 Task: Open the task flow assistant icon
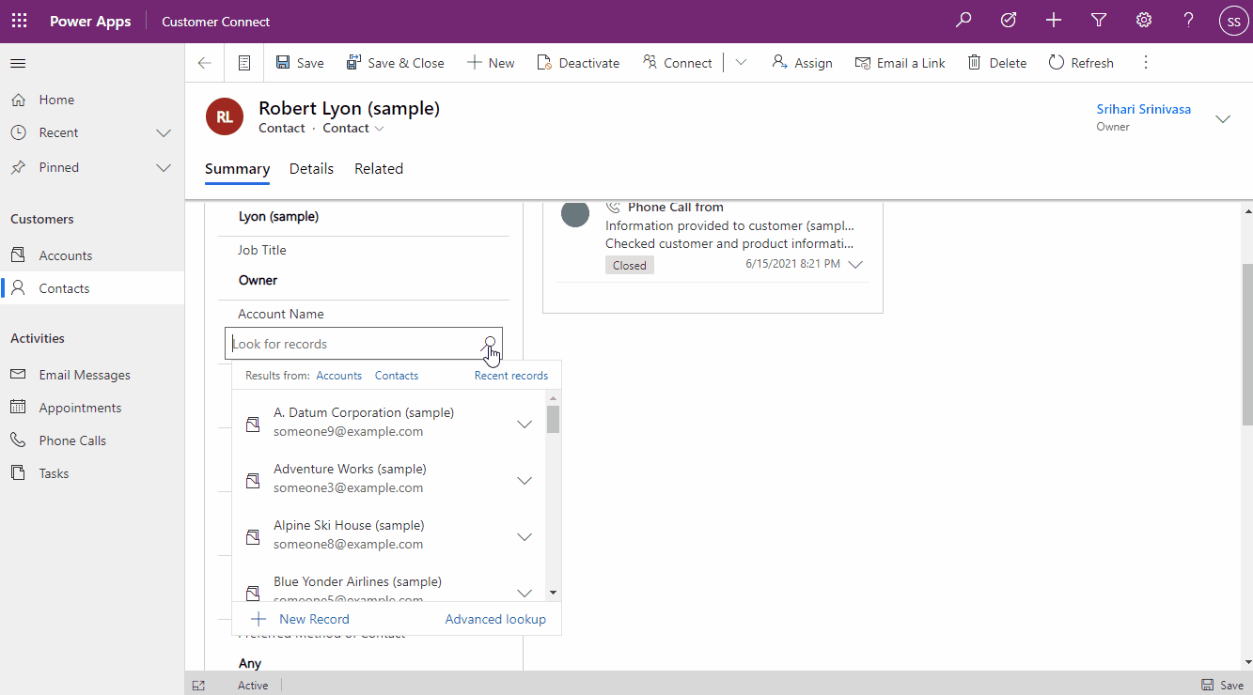click(x=1009, y=21)
